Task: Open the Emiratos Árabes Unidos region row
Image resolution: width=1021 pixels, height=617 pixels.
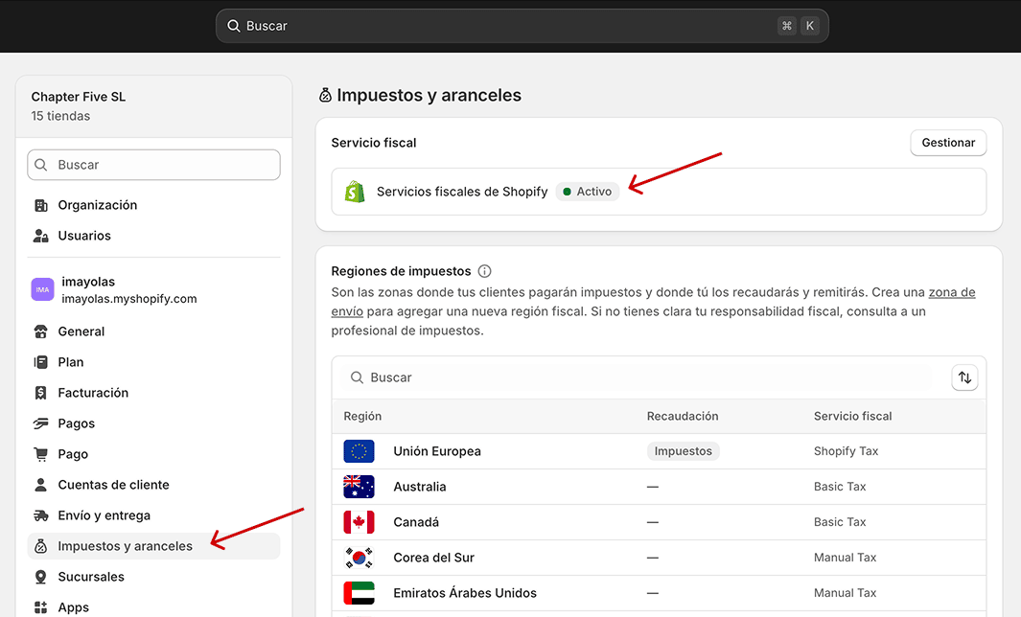Action: point(659,593)
